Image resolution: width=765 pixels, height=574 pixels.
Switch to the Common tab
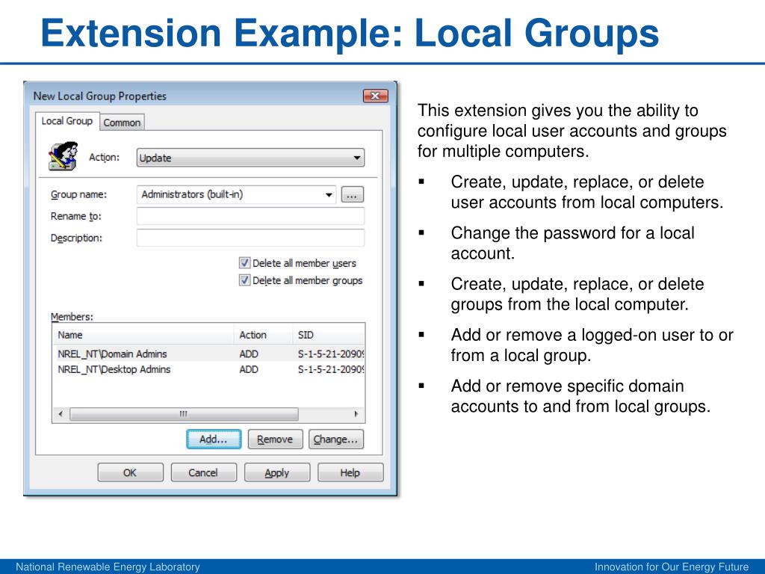click(122, 123)
